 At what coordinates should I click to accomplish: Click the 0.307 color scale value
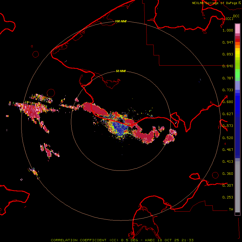pyautogui.click(x=228, y=185)
